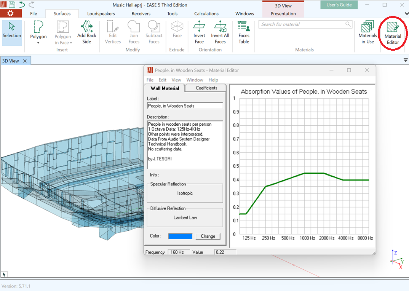Screen dimensions: 409x291
Task: Click the Join Faces tool
Action: pyautogui.click(x=134, y=32)
